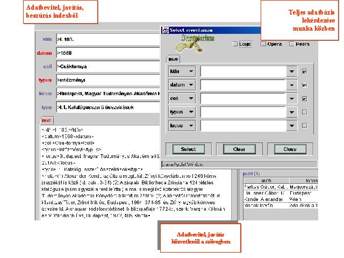Expand value list arrow for locus row

[291, 126]
